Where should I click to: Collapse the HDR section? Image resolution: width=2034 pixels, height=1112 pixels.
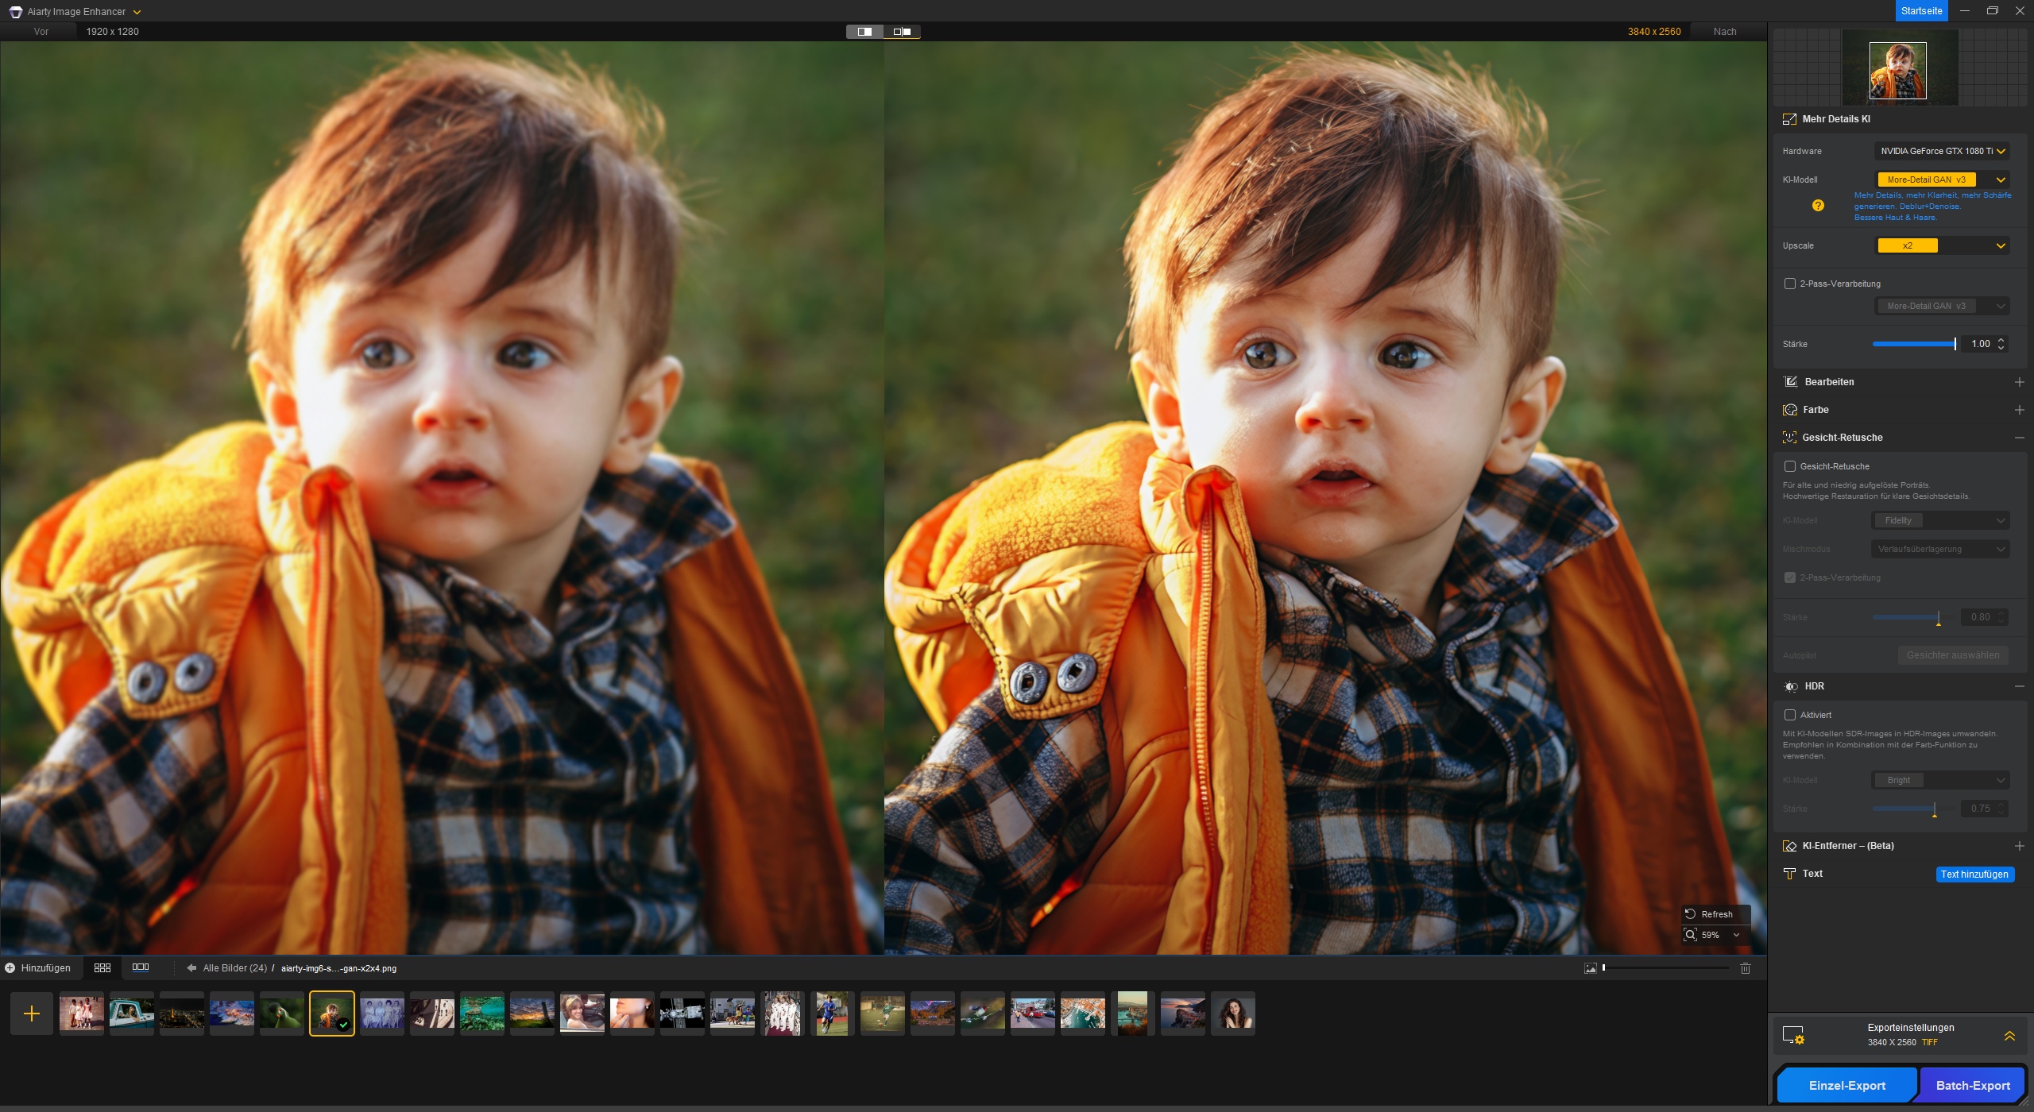[x=2020, y=686]
